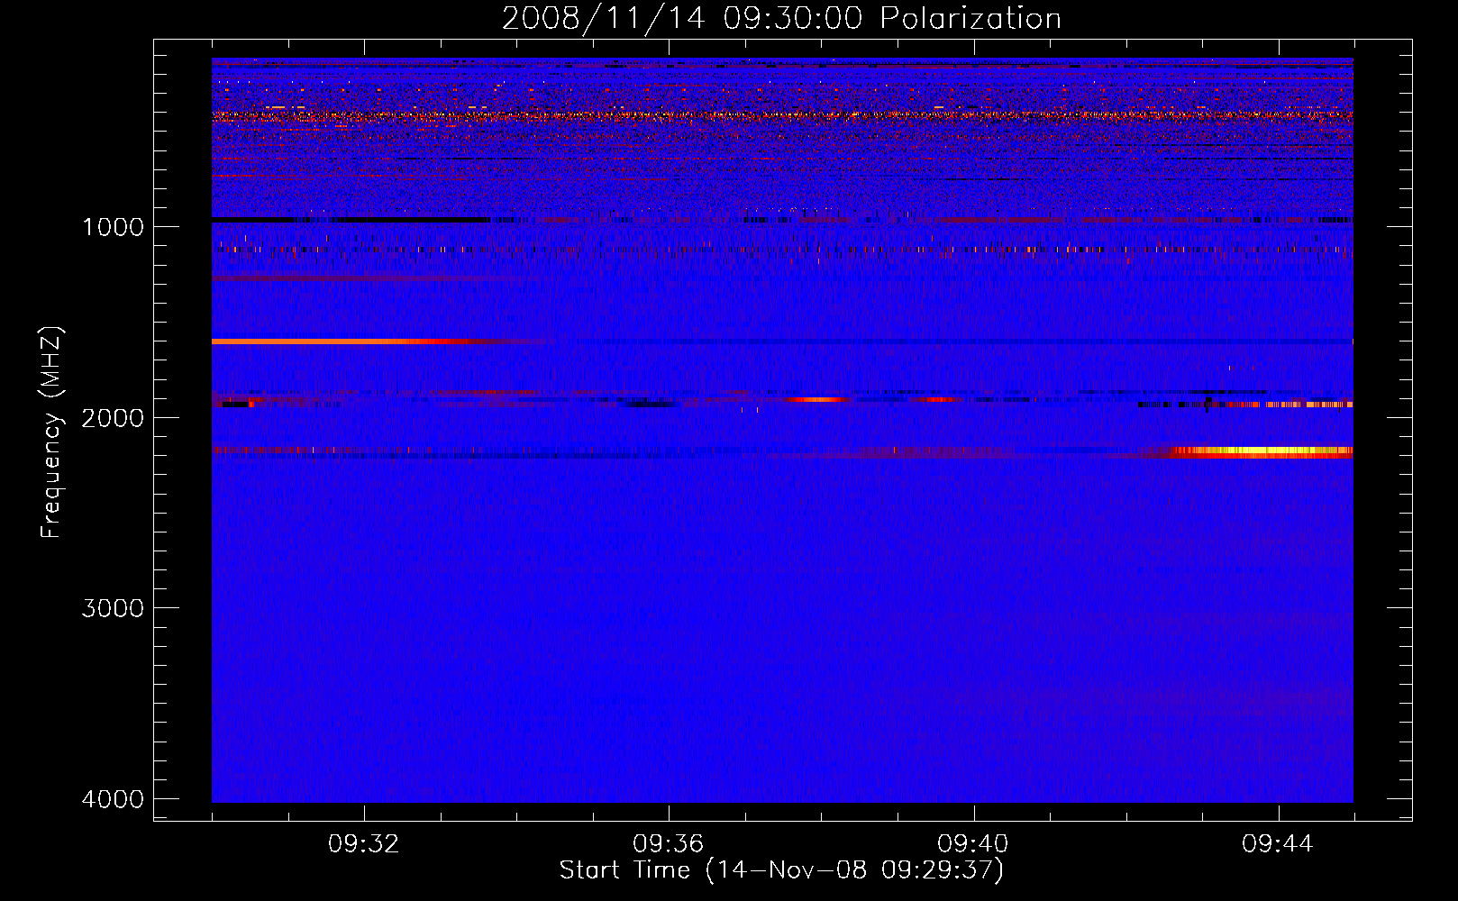1458x901 pixels.
Task: Click the 4000 frequency tick label
Action: click(x=114, y=799)
